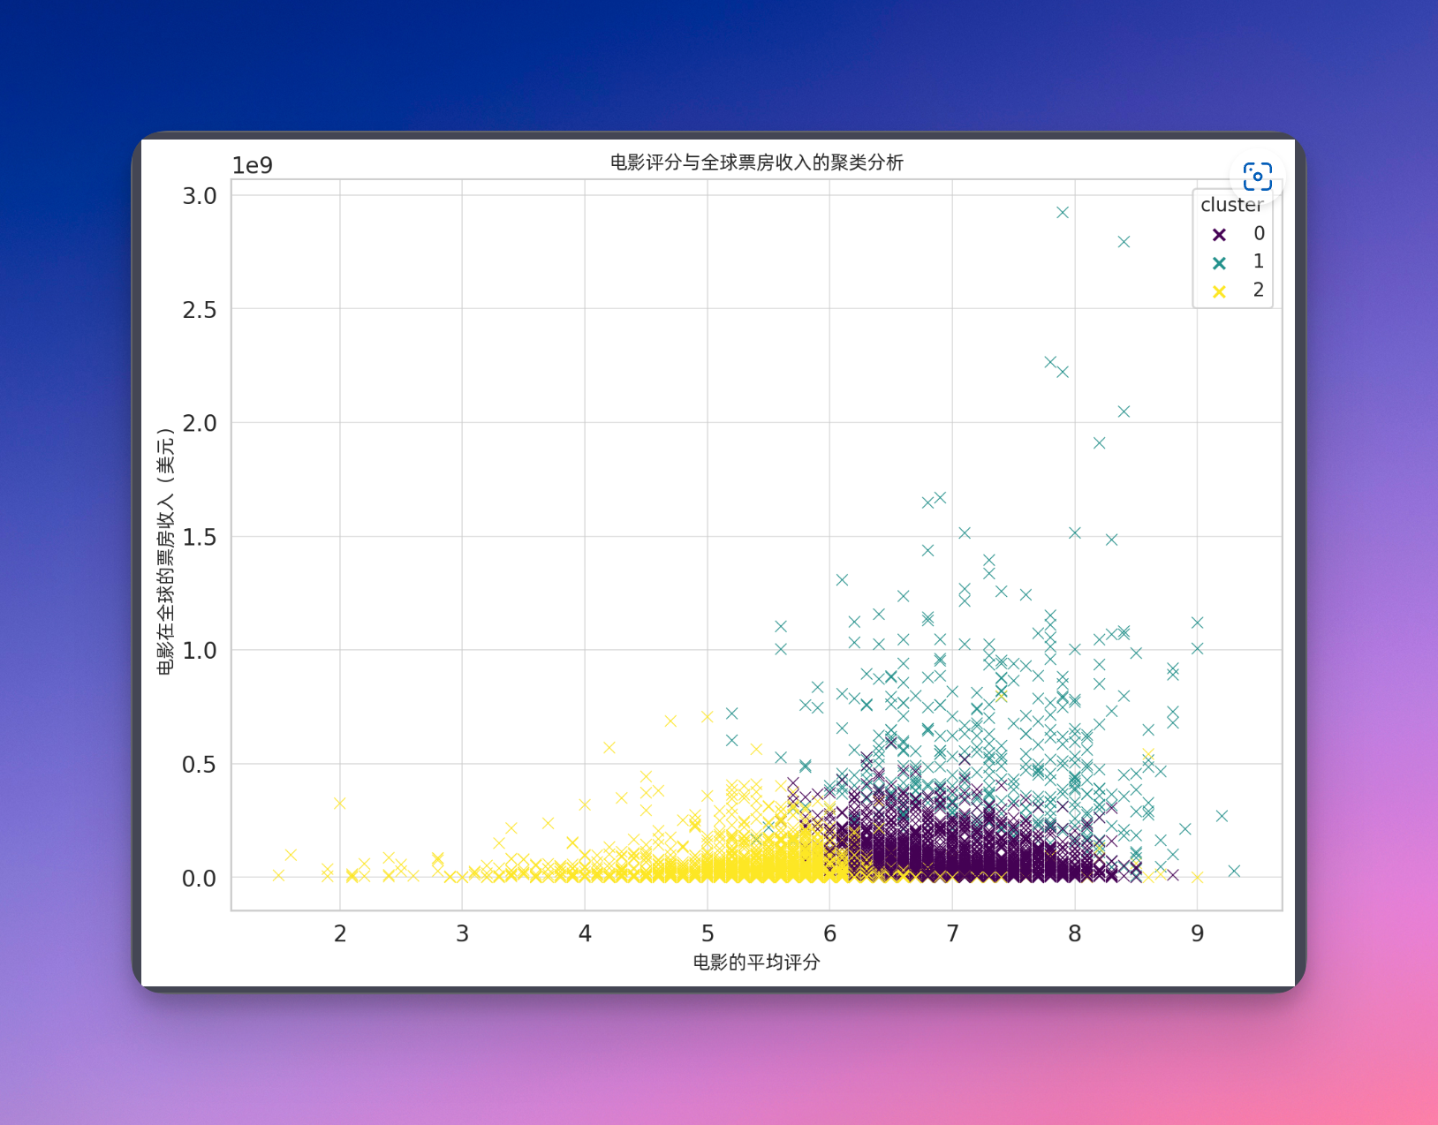Click the y-axis tick label 0.0
Screen dimensions: 1438x1125
click(200, 879)
